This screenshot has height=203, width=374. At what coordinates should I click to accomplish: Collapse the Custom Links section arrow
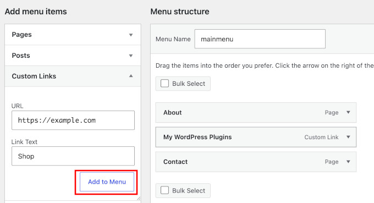point(131,76)
